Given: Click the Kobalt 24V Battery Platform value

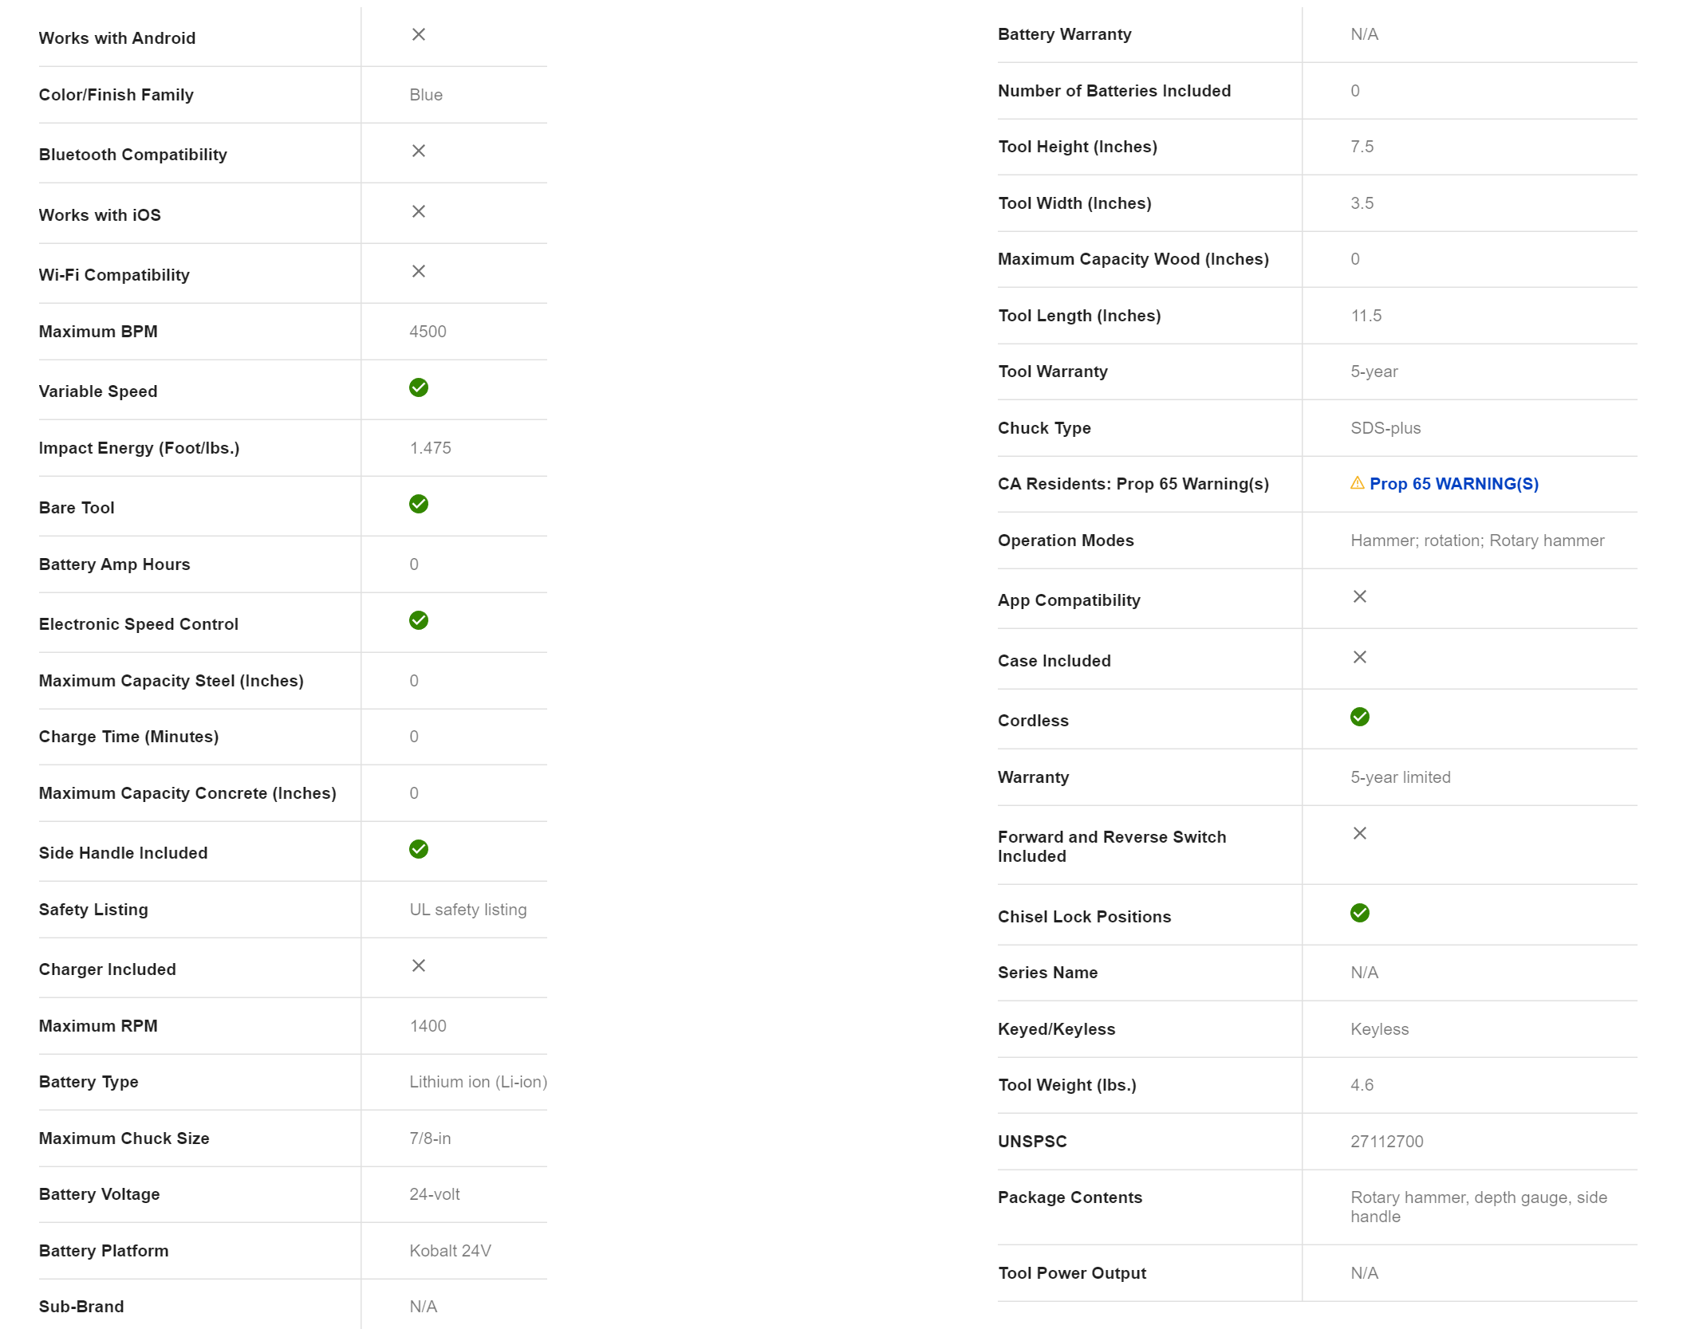Looking at the screenshot, I should pos(450,1251).
